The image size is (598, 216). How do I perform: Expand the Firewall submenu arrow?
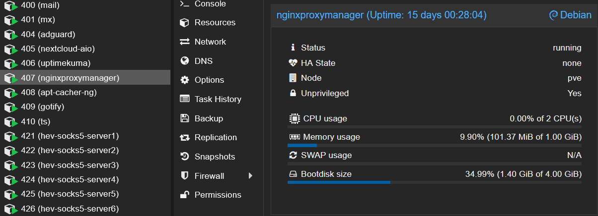coord(251,176)
